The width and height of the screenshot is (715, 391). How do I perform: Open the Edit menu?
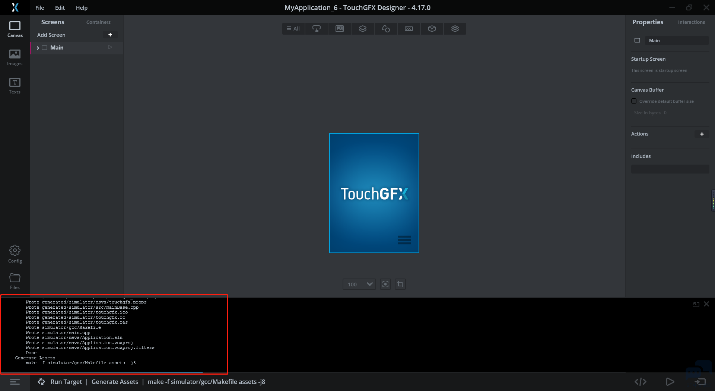point(60,7)
